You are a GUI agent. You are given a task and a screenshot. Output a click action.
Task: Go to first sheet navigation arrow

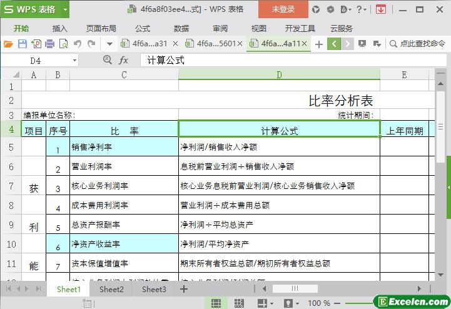click(x=8, y=288)
